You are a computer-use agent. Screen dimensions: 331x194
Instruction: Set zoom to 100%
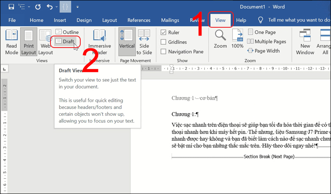pyautogui.click(x=237, y=40)
